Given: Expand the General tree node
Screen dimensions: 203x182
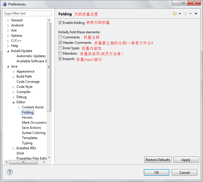Looking at the screenshot, I should coord(8,20).
